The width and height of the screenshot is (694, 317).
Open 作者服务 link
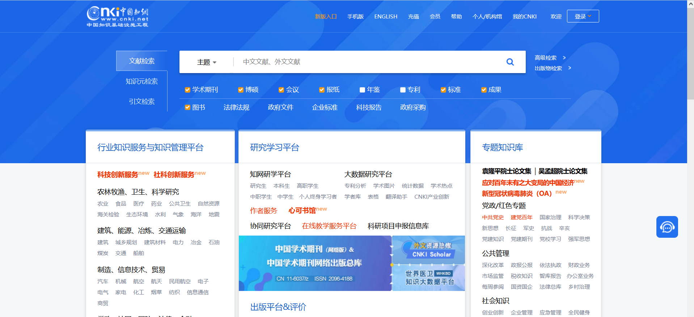(263, 211)
